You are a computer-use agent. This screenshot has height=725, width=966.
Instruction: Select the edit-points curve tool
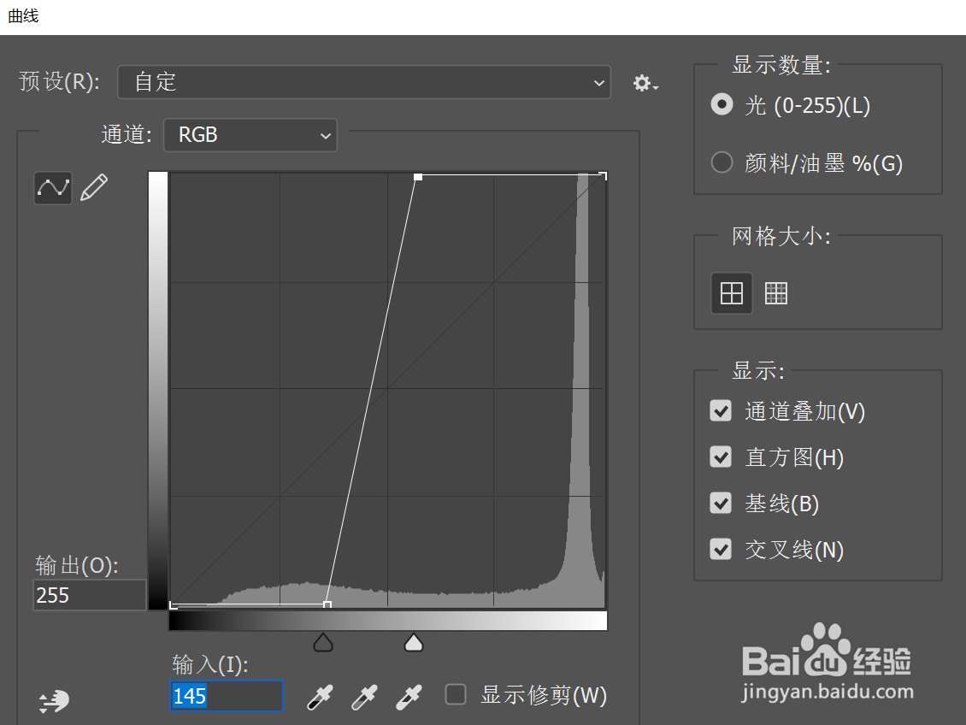(x=52, y=188)
